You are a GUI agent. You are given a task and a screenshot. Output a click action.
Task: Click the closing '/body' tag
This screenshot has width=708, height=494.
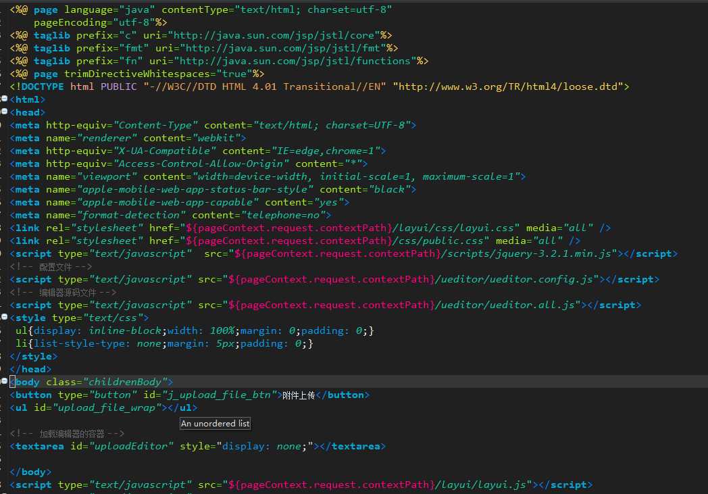point(30,472)
